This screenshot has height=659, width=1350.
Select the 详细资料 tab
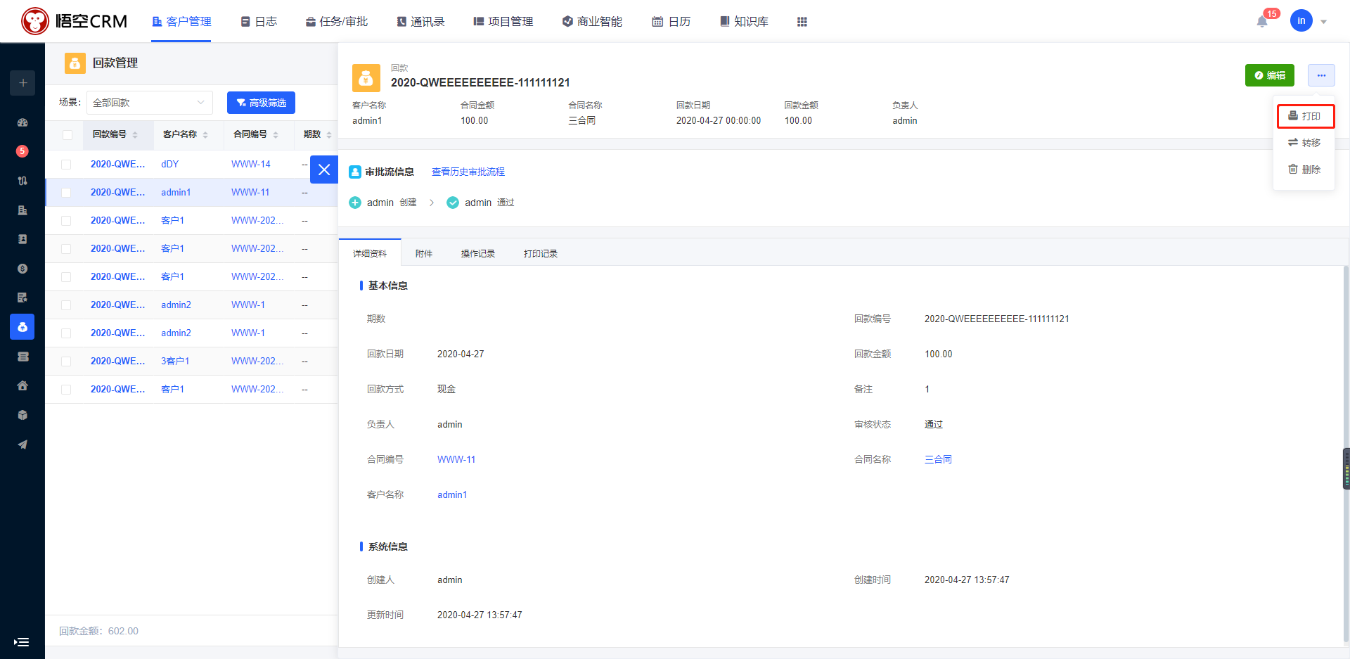[370, 253]
